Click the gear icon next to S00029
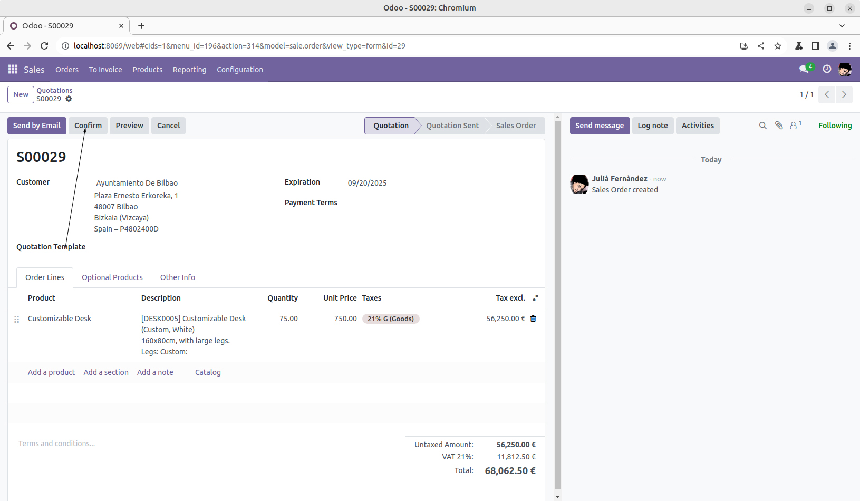The image size is (860, 501). click(69, 99)
